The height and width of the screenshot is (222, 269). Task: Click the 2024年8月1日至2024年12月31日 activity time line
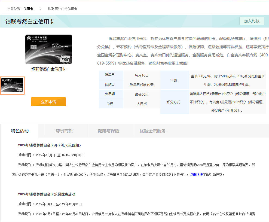point(59,204)
